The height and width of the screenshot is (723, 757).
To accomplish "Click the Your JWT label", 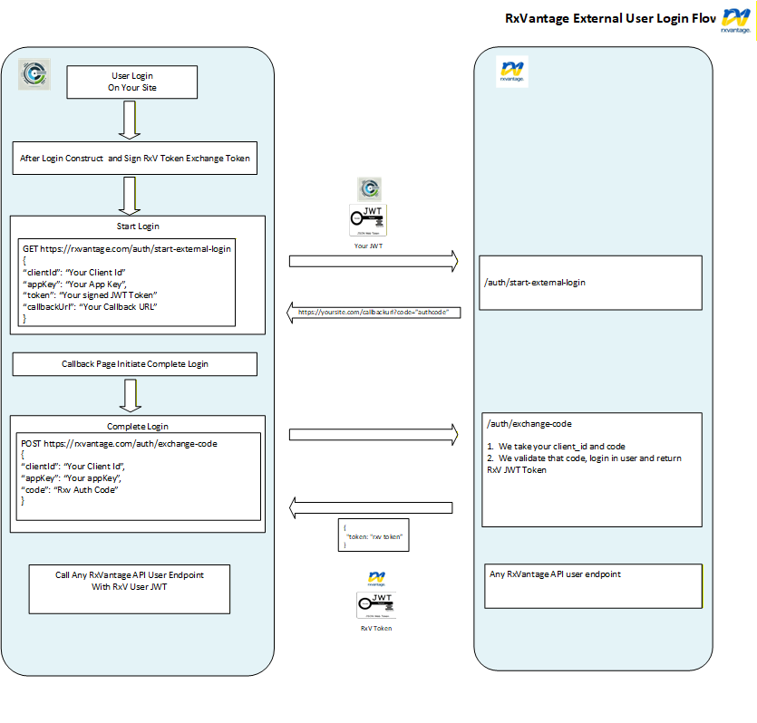I will pyautogui.click(x=368, y=246).
